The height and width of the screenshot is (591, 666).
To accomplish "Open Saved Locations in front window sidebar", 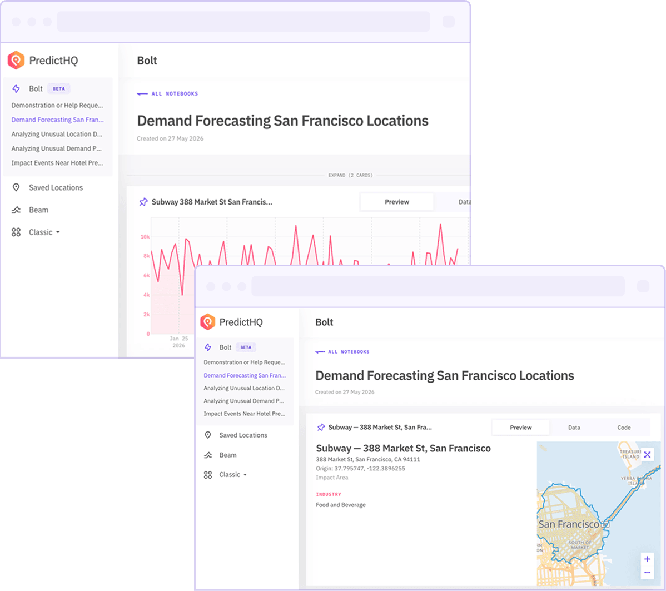I will pyautogui.click(x=243, y=435).
